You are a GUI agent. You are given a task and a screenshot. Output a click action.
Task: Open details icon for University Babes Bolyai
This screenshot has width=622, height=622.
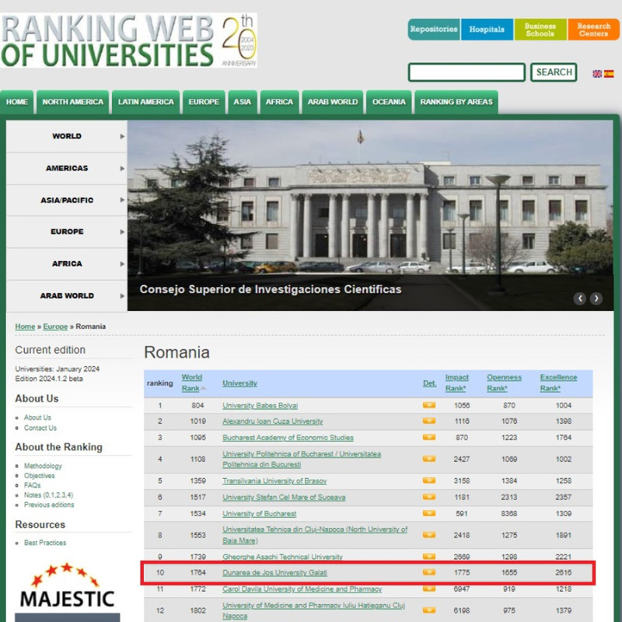[429, 405]
